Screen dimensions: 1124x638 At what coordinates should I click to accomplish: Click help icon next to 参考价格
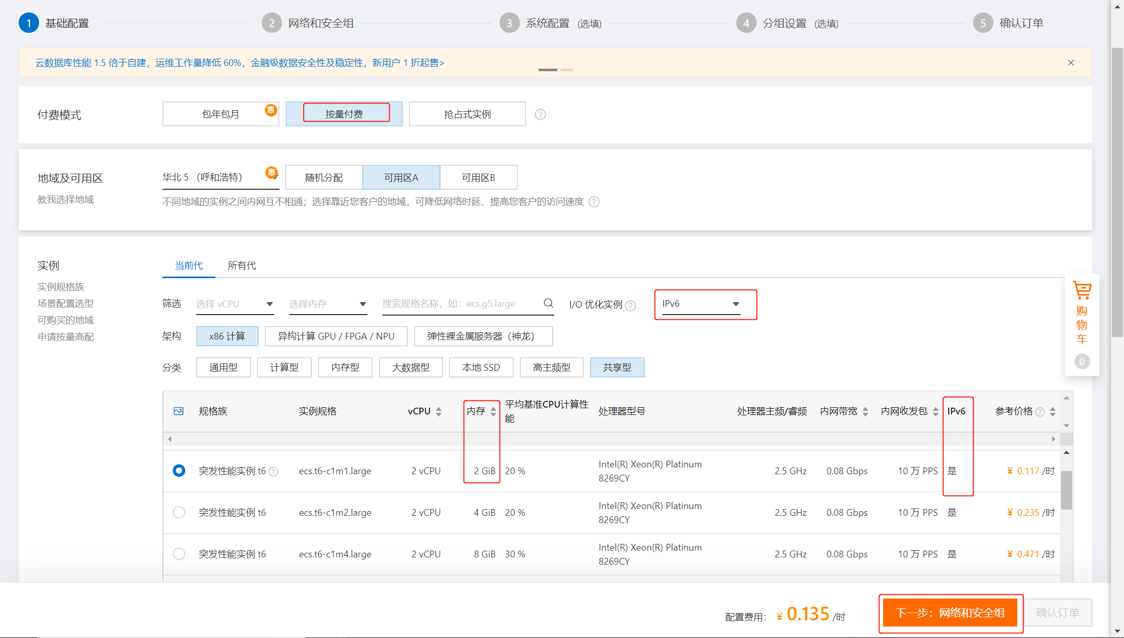pyautogui.click(x=1040, y=412)
